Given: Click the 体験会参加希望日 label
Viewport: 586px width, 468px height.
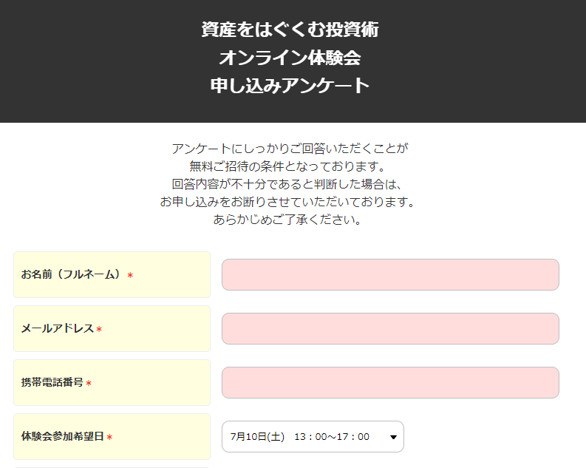Looking at the screenshot, I should click(x=62, y=436).
